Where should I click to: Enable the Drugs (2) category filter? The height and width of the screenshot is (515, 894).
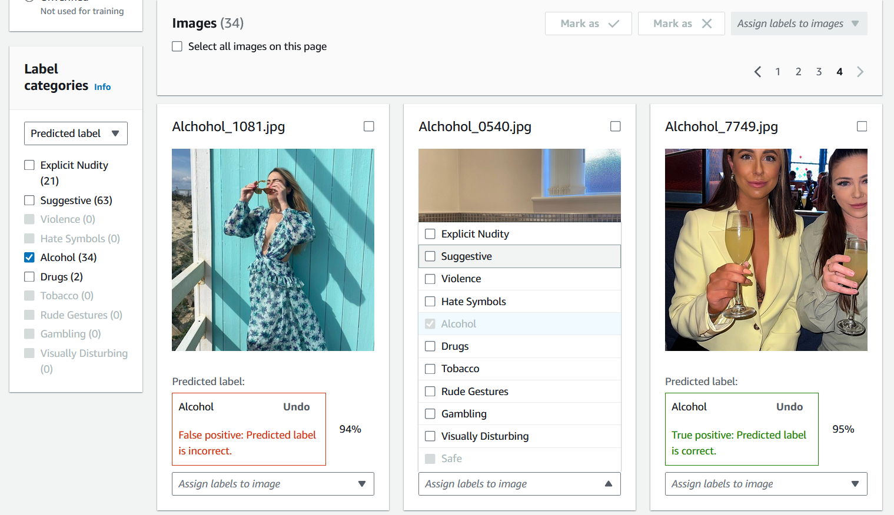[29, 276]
